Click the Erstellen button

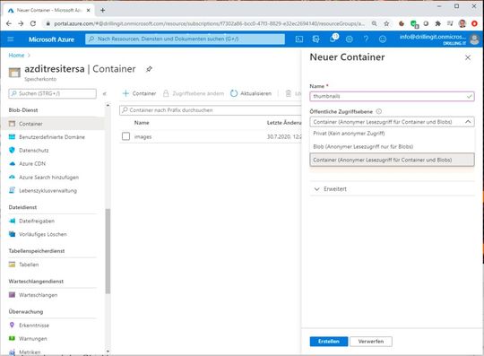[x=329, y=342]
